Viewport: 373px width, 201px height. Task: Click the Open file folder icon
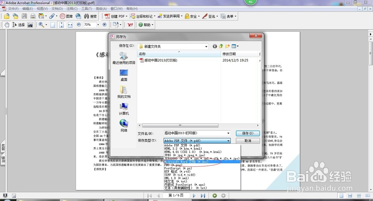point(7,16)
